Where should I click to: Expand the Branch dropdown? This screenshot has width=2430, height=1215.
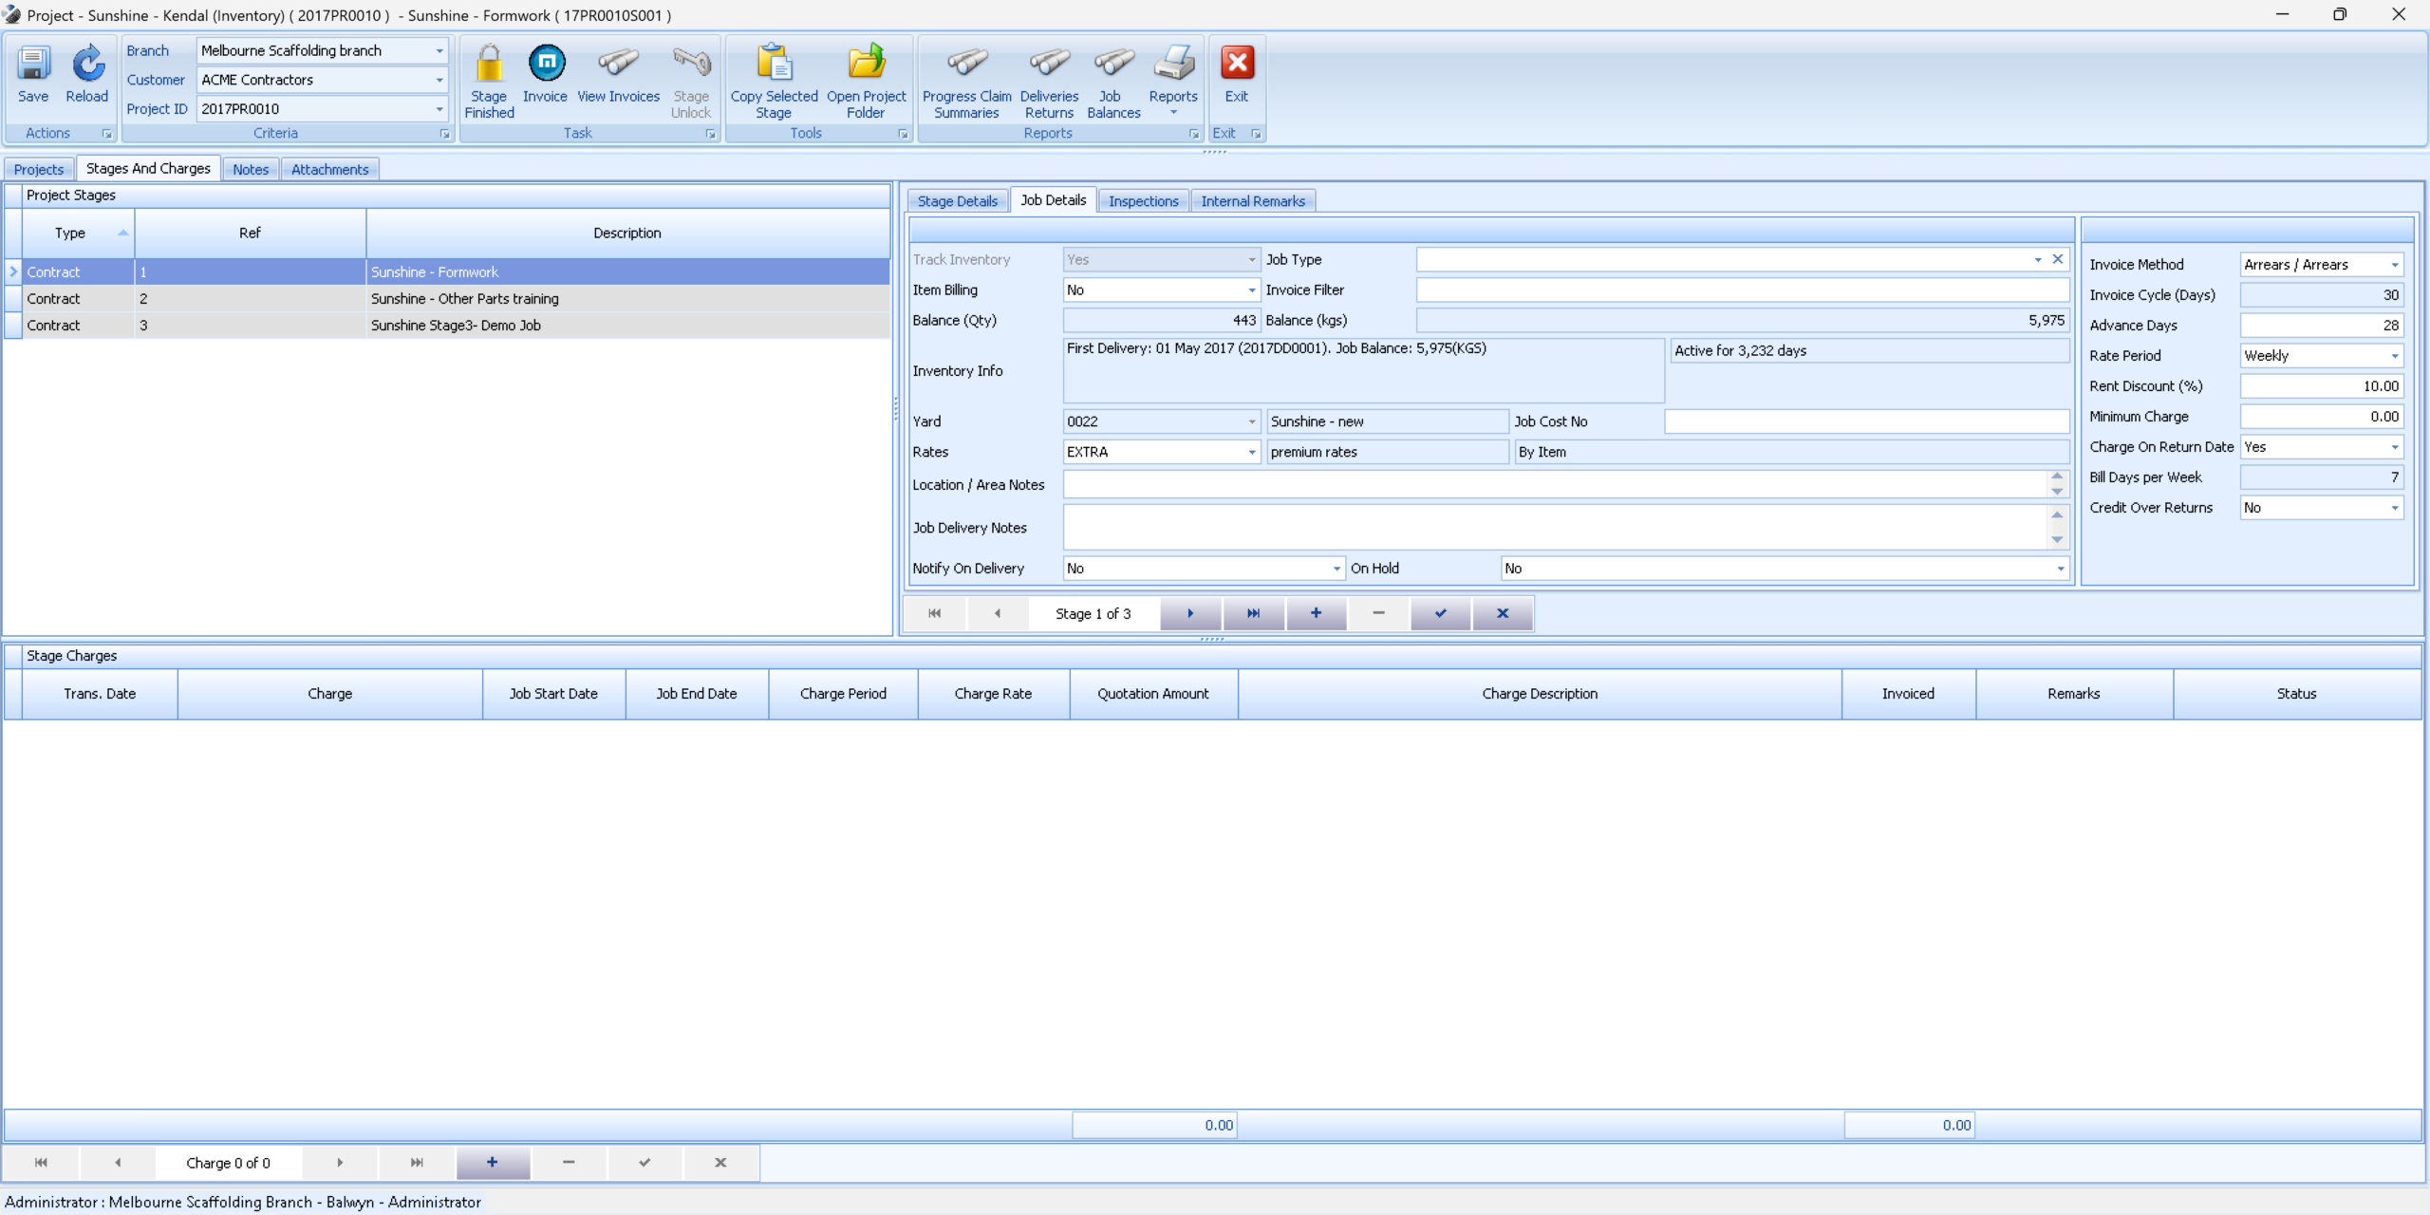(x=439, y=51)
